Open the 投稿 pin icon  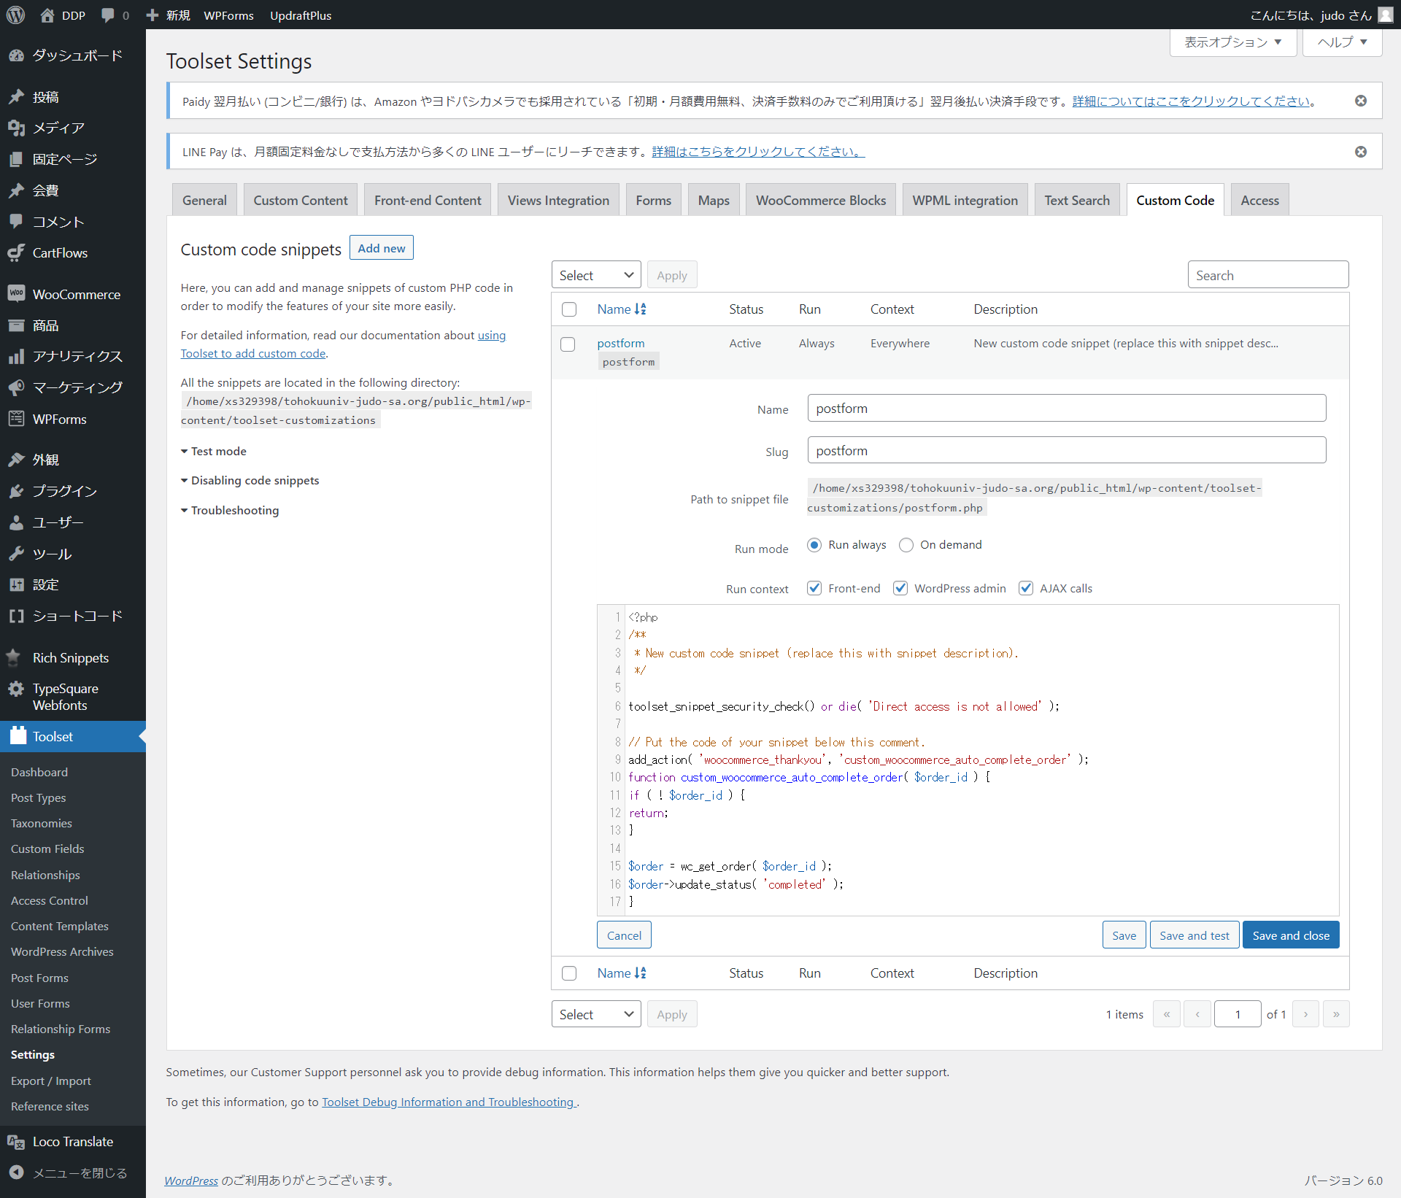16,97
